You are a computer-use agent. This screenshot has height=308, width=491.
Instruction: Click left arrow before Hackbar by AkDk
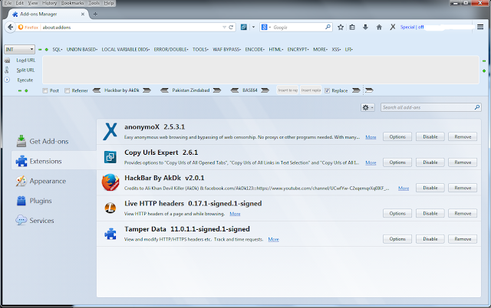[97, 90]
